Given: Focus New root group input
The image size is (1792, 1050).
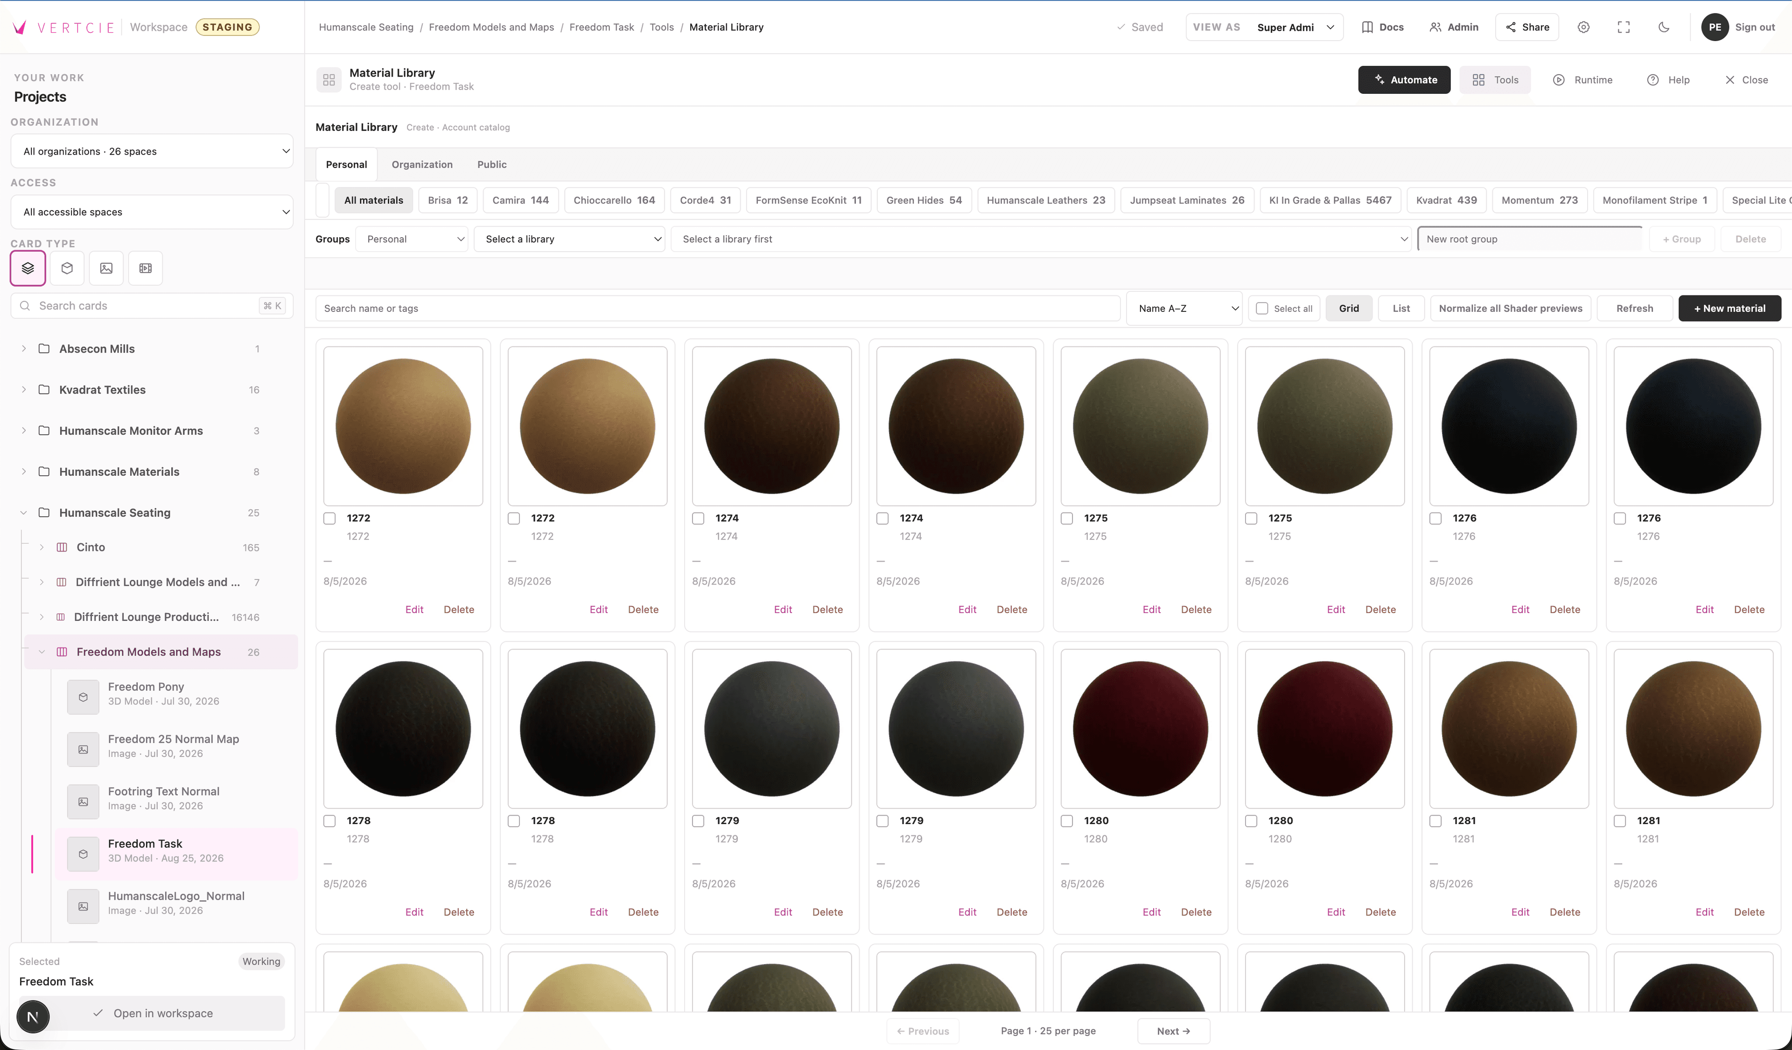Looking at the screenshot, I should (x=1530, y=239).
